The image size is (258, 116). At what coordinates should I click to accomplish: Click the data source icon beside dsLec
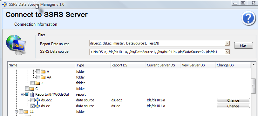coord(37,106)
